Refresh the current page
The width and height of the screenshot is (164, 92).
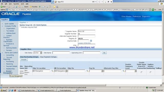tap(16, 7)
